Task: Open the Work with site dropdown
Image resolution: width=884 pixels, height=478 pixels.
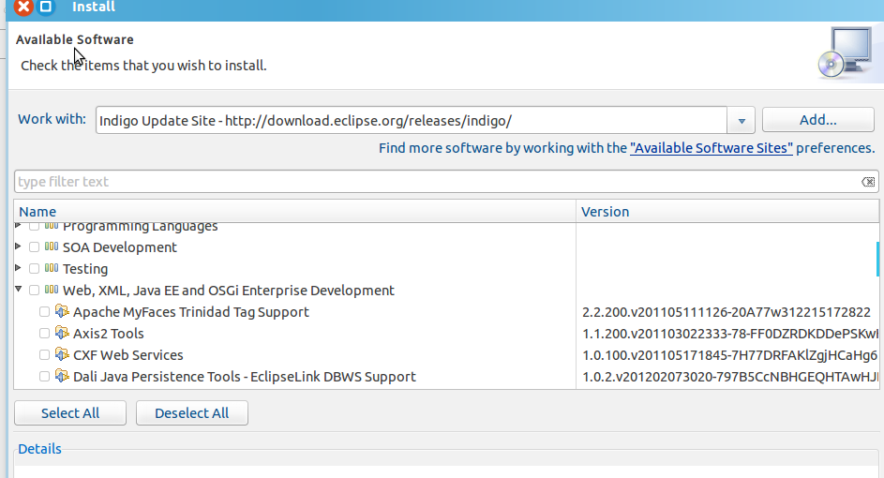Action: point(742,121)
